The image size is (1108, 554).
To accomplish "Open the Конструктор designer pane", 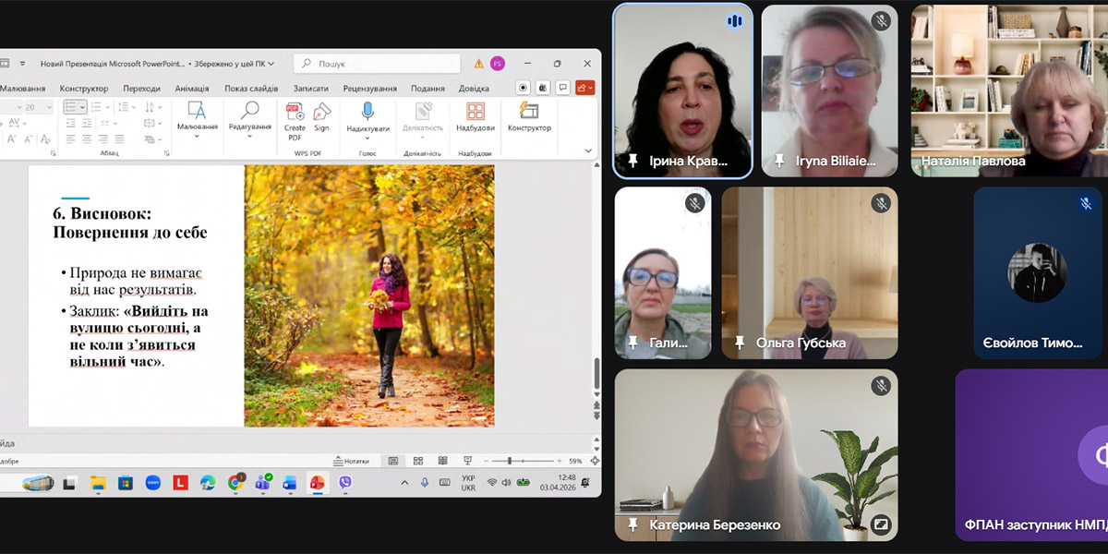I will click(x=529, y=116).
